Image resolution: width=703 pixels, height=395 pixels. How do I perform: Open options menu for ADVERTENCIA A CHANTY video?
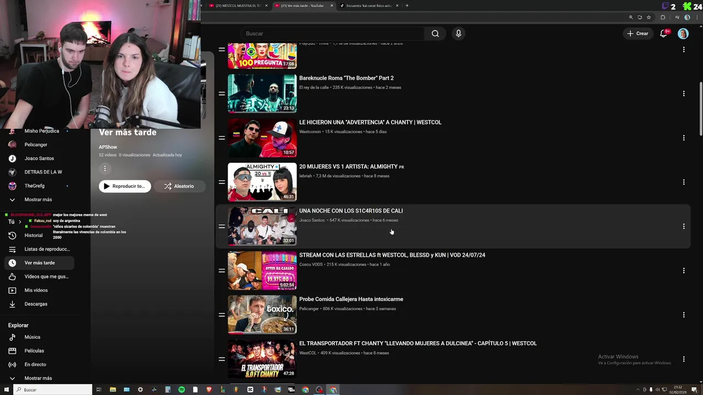(684, 138)
